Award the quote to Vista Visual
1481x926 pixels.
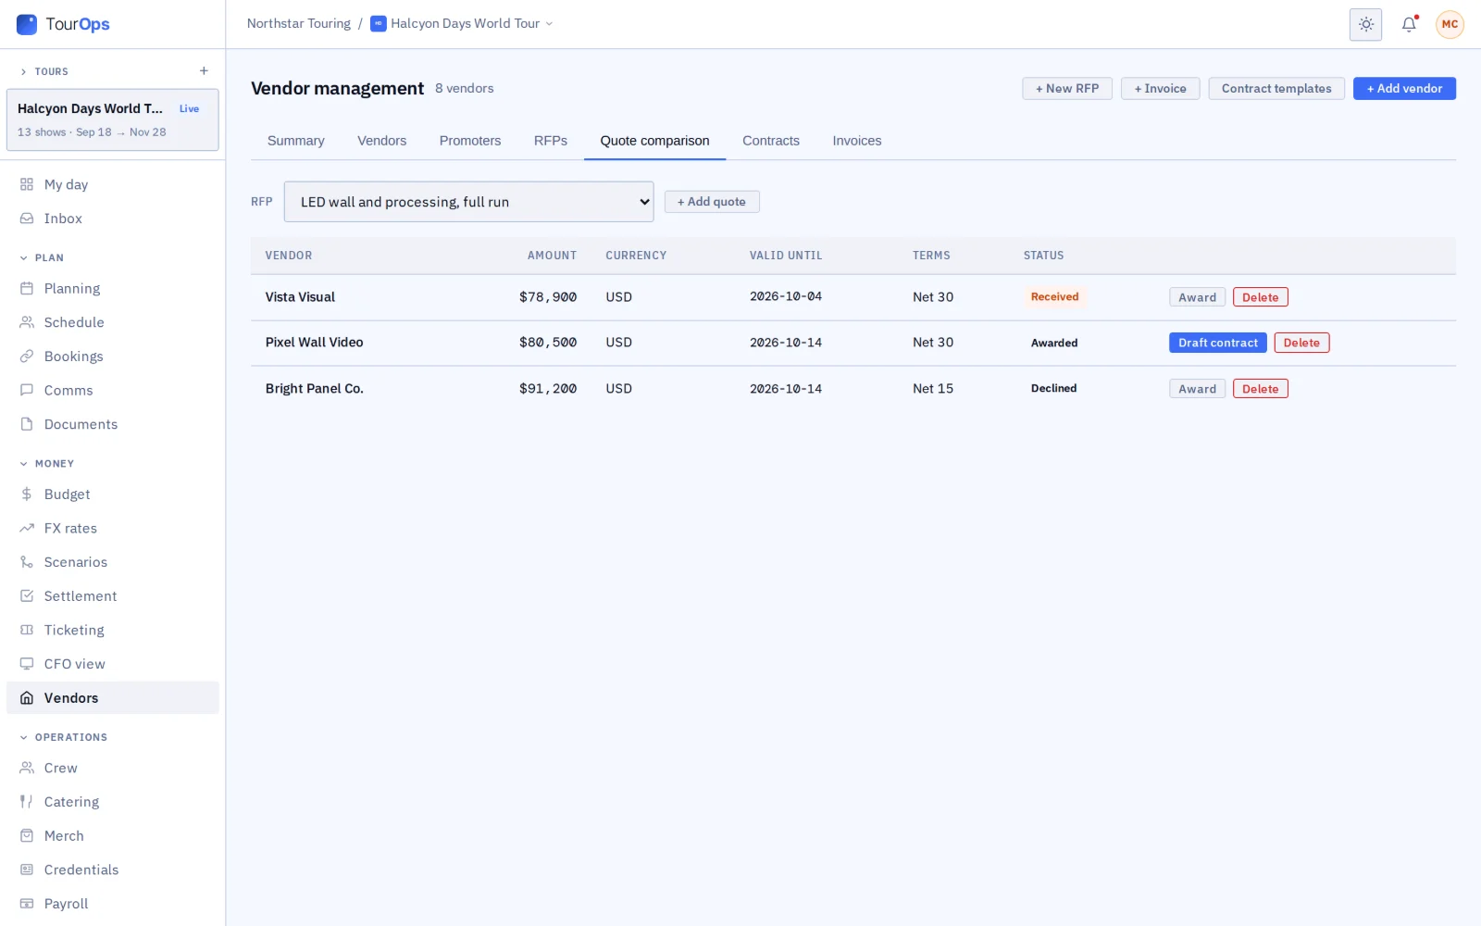1197,297
